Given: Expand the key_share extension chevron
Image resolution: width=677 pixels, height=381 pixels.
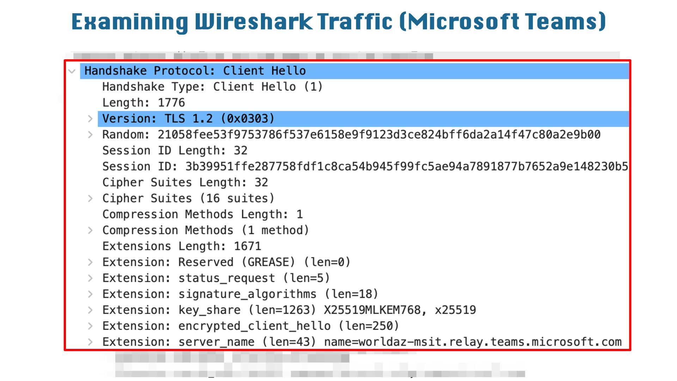Looking at the screenshot, I should pos(90,310).
